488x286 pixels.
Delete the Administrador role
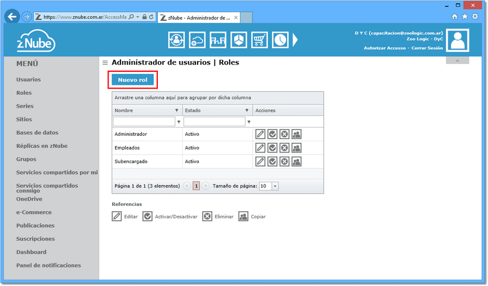(284, 134)
